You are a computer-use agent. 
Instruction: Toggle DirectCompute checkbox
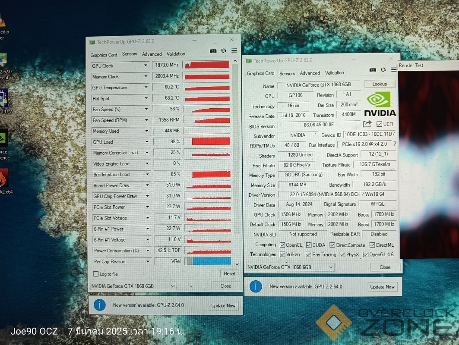coord(332,245)
